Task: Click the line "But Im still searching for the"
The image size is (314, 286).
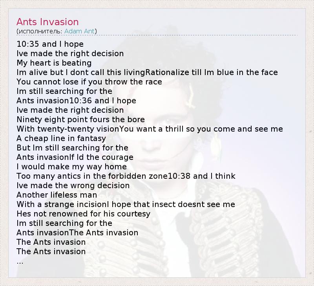Action: pyautogui.click(x=72, y=148)
